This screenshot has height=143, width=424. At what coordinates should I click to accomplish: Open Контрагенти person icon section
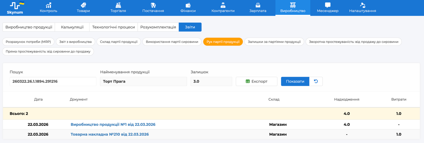tap(223, 5)
